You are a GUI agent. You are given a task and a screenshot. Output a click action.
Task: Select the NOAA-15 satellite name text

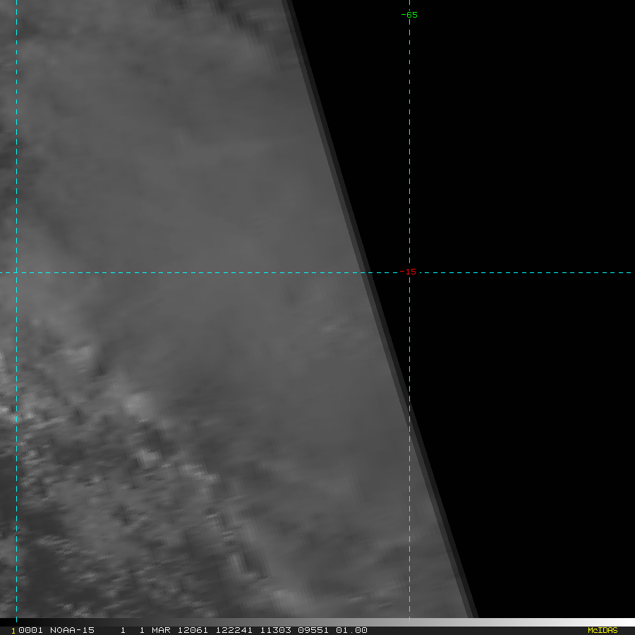tap(72, 630)
